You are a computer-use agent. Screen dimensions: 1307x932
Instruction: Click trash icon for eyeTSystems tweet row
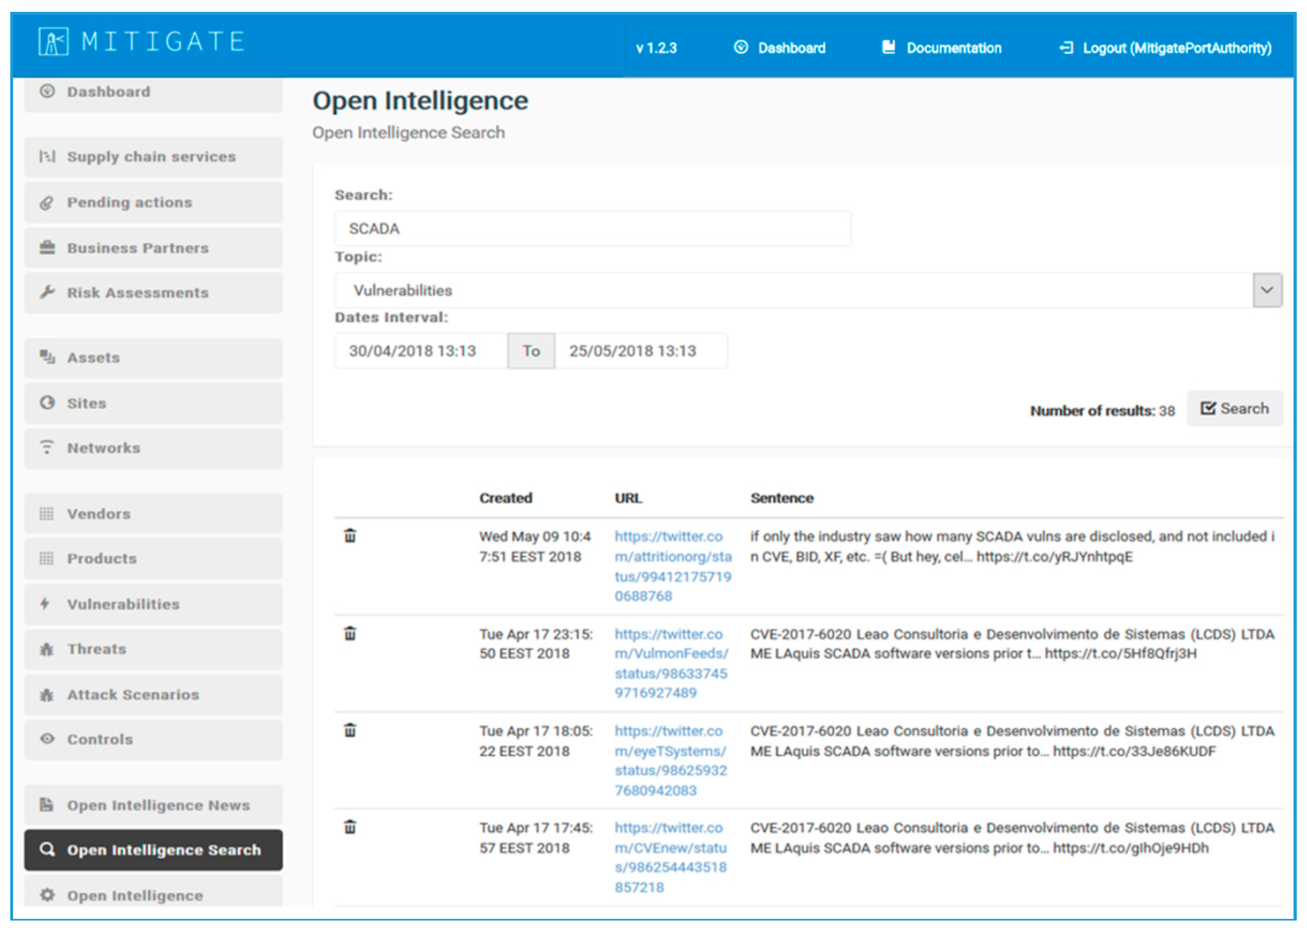(350, 730)
